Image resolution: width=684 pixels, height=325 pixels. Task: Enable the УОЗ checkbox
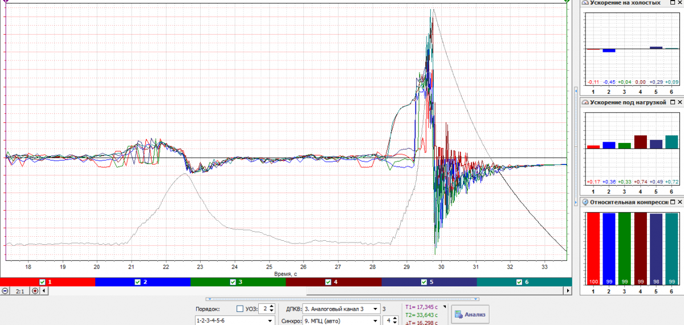point(239,309)
